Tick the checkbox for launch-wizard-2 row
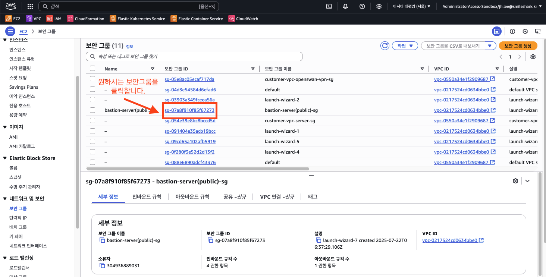546x277 pixels. tap(92, 100)
